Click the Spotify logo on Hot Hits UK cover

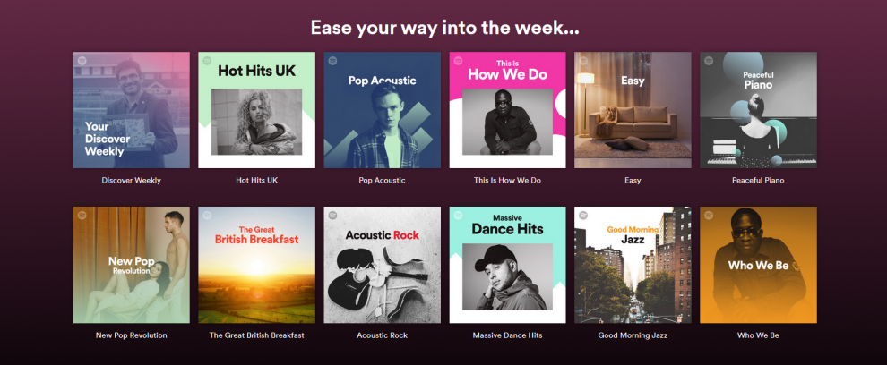pyautogui.click(x=207, y=61)
